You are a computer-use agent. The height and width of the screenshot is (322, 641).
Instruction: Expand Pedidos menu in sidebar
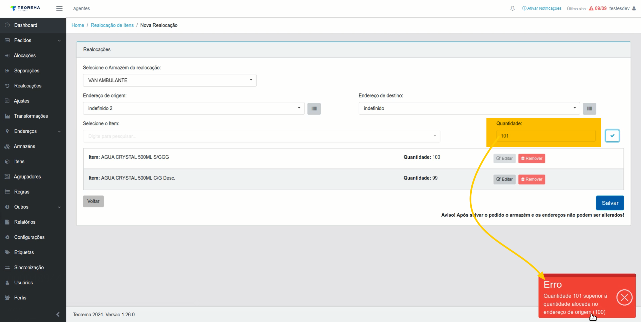tap(33, 40)
